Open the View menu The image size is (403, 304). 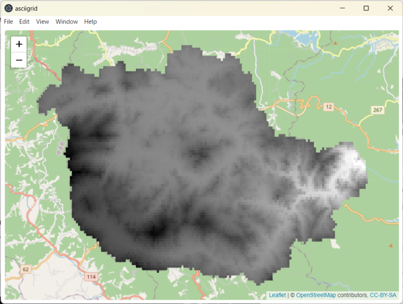(43, 22)
